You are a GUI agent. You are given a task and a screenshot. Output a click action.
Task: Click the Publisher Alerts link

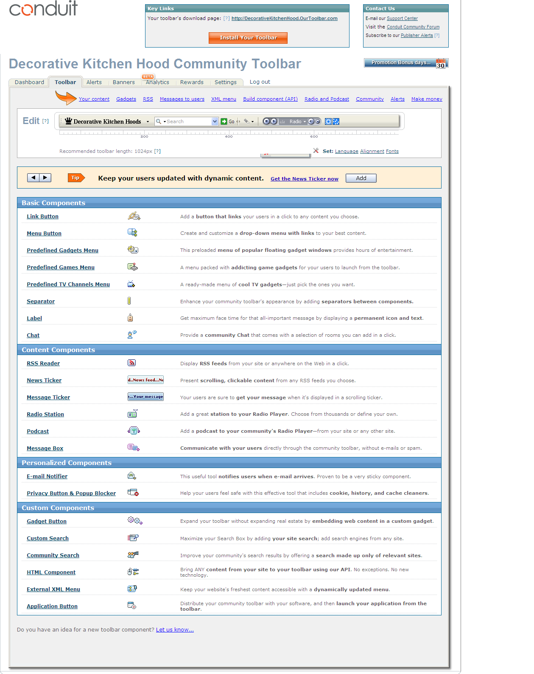[417, 36]
